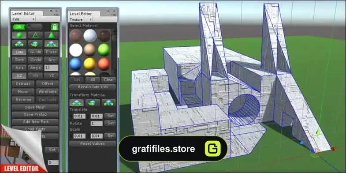Image resolution: width=346 pixels, height=173 pixels.
Task: Activate the Erase mode
Action: (x=52, y=52)
